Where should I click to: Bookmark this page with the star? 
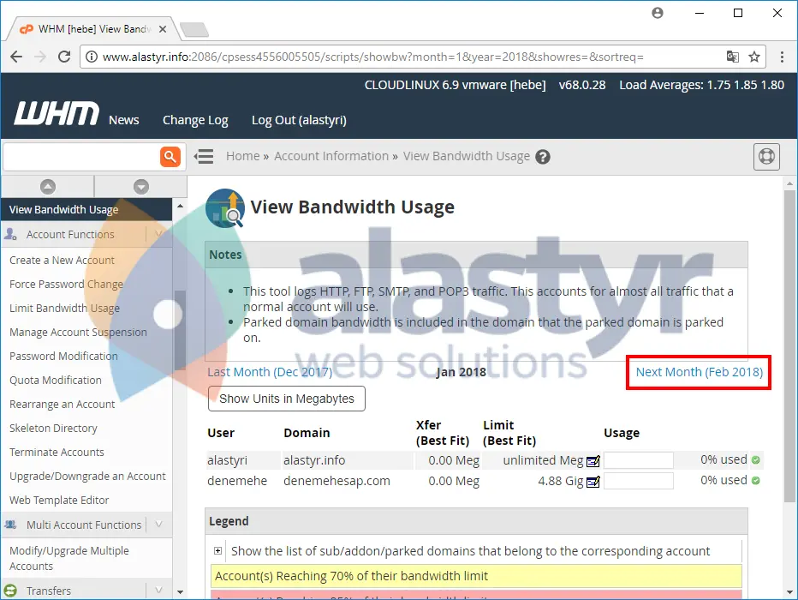click(x=754, y=57)
